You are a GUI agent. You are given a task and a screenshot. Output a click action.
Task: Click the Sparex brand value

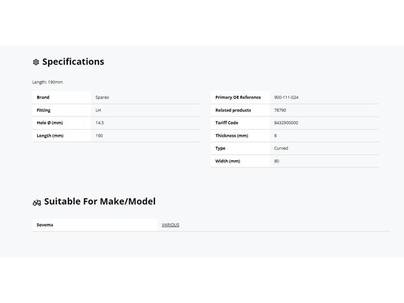coord(102,97)
